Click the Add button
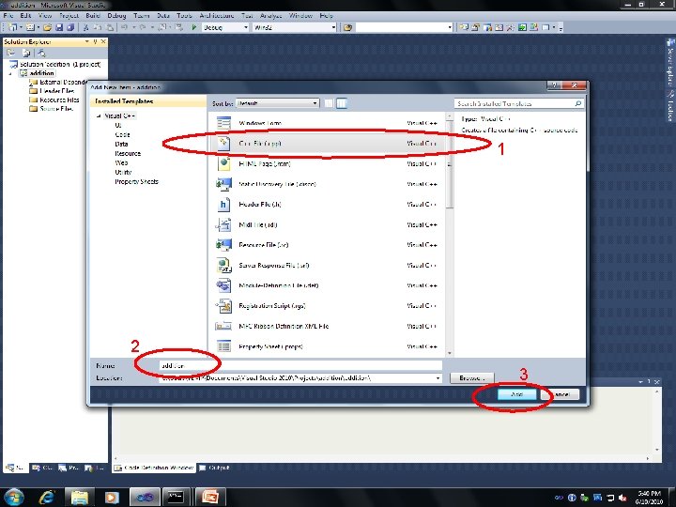The height and width of the screenshot is (507, 676). click(517, 394)
